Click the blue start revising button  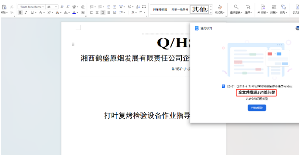tap(257, 108)
